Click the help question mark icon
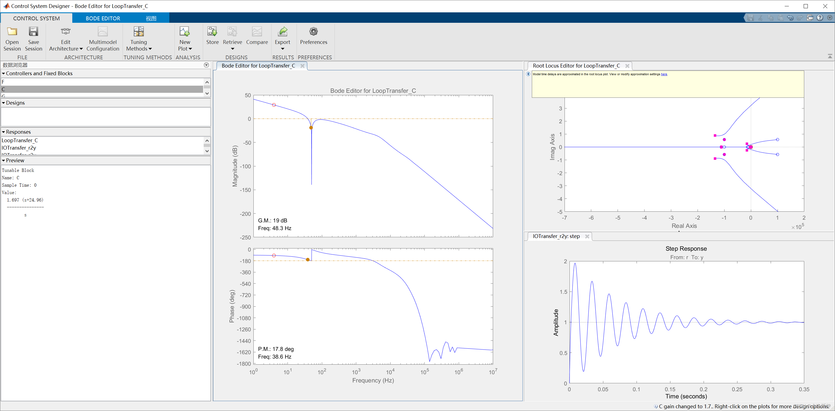 point(820,18)
